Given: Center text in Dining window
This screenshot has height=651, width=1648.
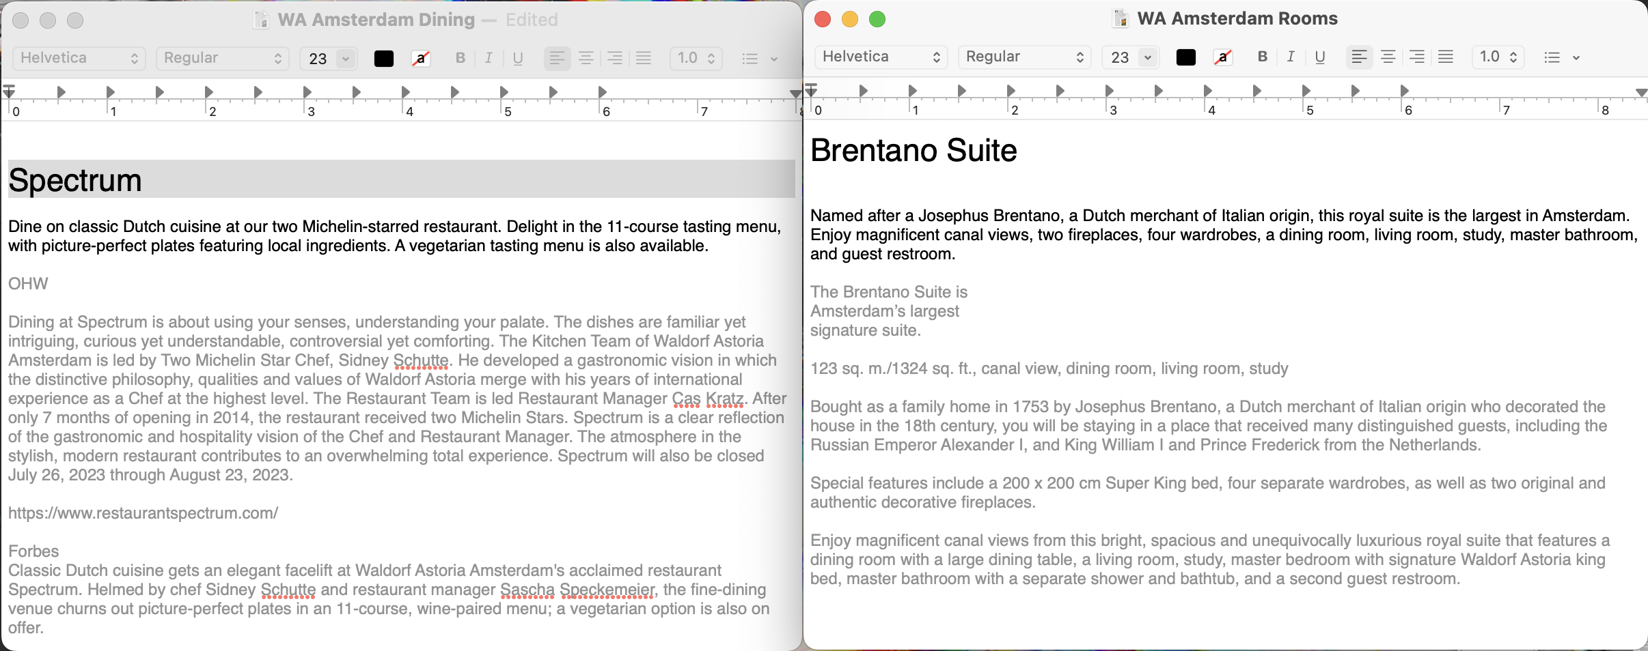Looking at the screenshot, I should tap(586, 59).
